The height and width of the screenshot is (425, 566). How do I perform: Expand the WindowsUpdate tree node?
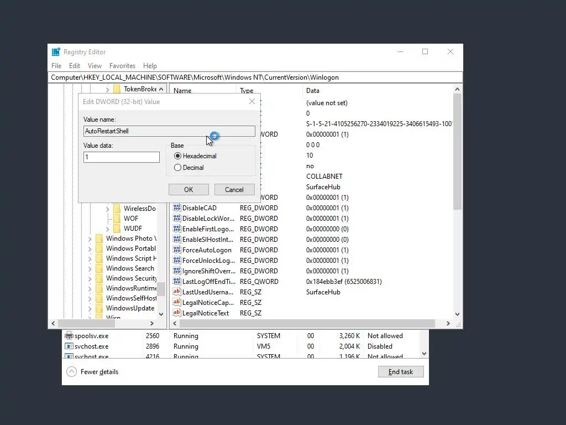coord(90,308)
